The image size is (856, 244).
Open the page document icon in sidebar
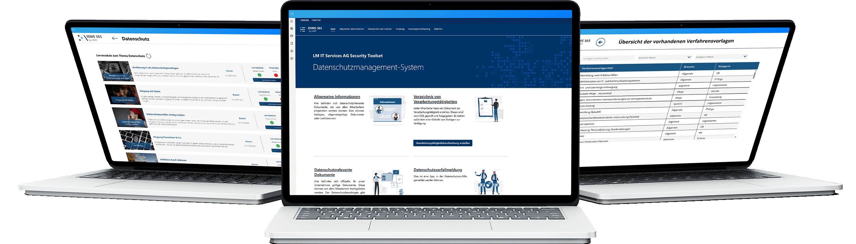(292, 43)
